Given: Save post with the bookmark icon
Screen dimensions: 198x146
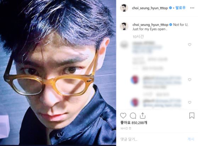Looking at the screenshot, I should pyautogui.click(x=192, y=116).
